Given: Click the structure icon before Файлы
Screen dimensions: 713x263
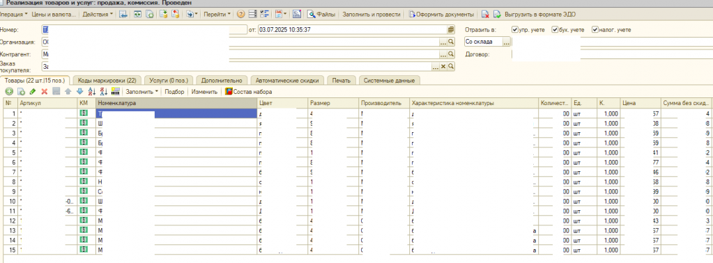Looking at the screenshot, I should coord(297,14).
